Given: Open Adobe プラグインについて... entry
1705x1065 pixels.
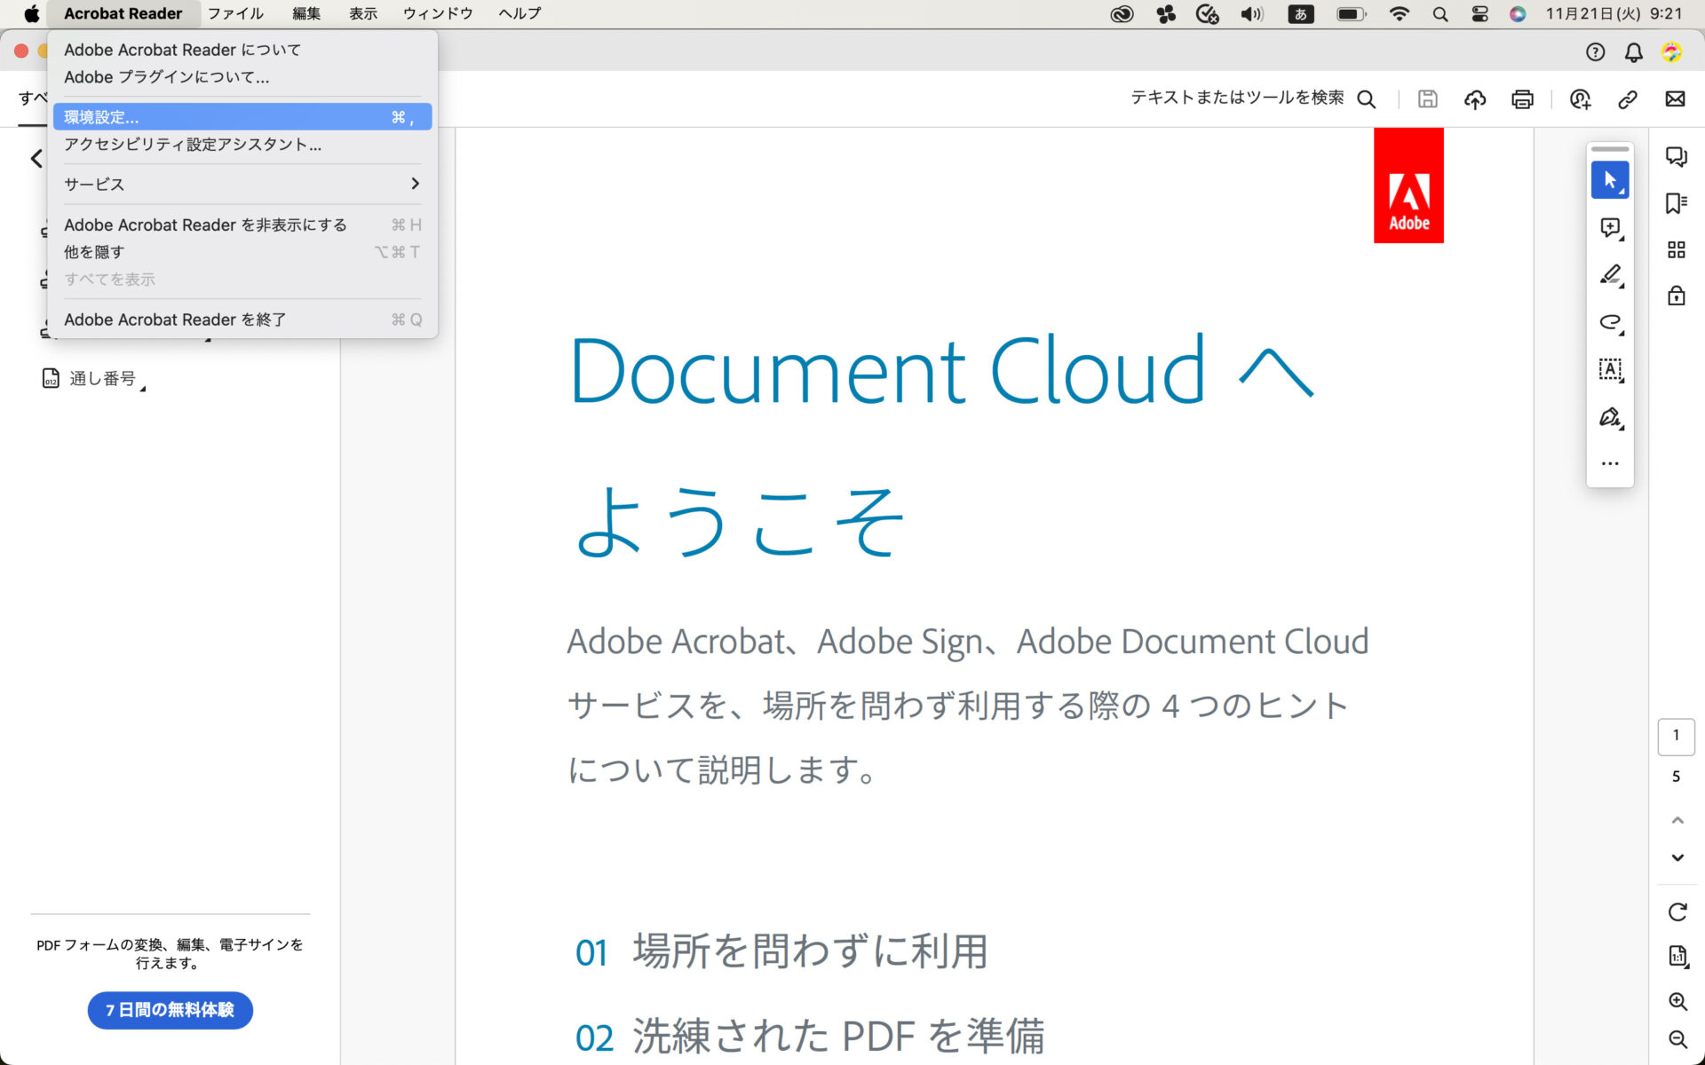Looking at the screenshot, I should pyautogui.click(x=167, y=77).
